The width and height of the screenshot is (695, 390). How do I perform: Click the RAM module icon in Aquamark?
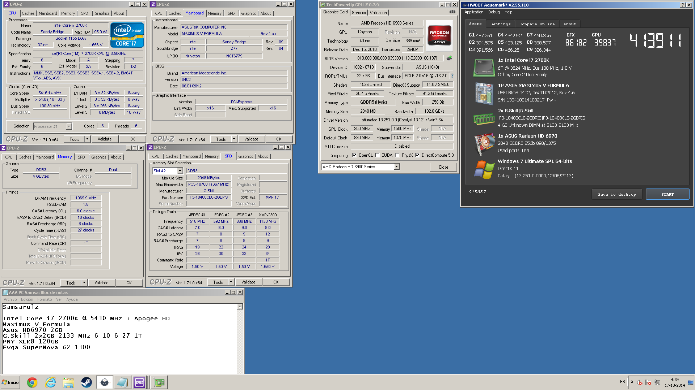pos(484,119)
